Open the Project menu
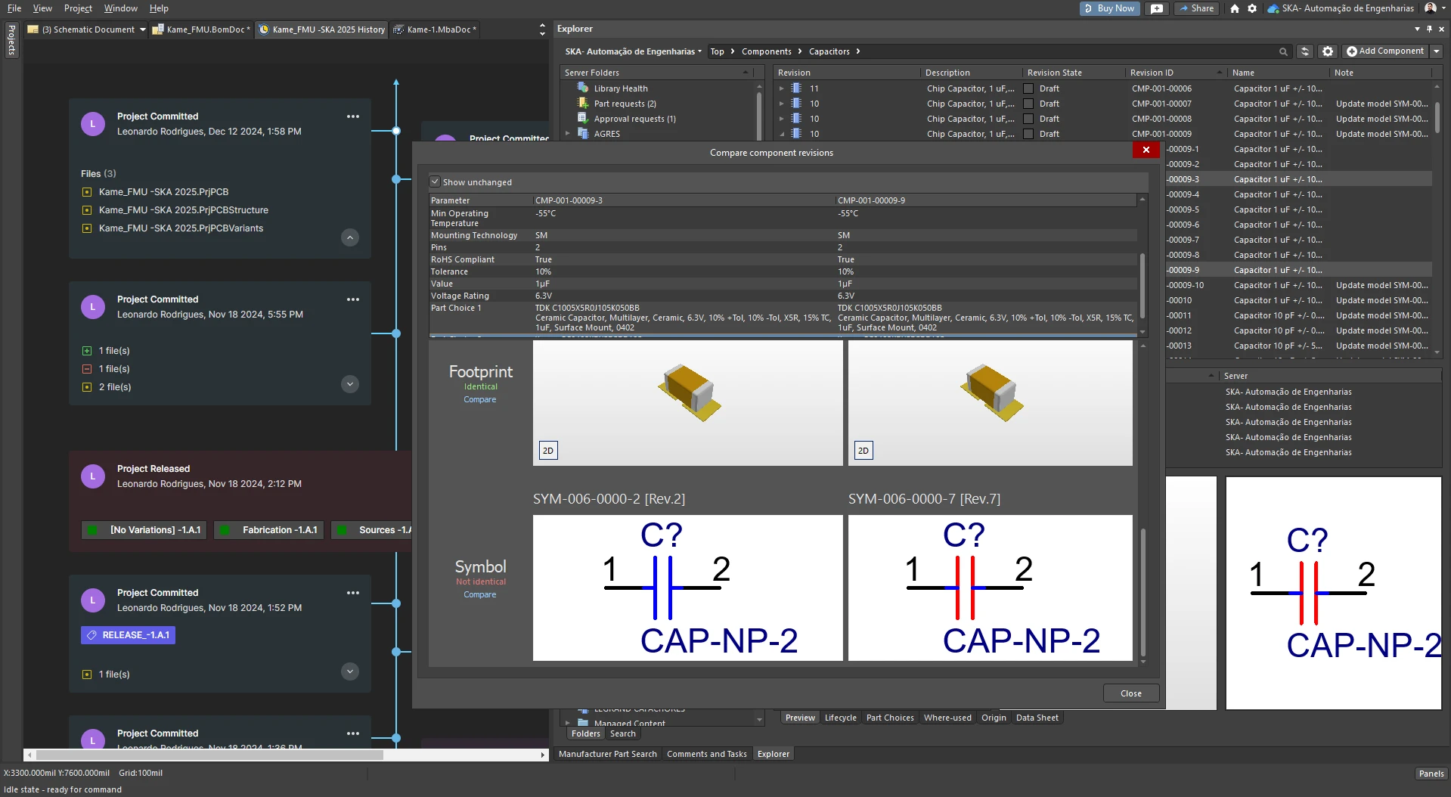 [78, 8]
